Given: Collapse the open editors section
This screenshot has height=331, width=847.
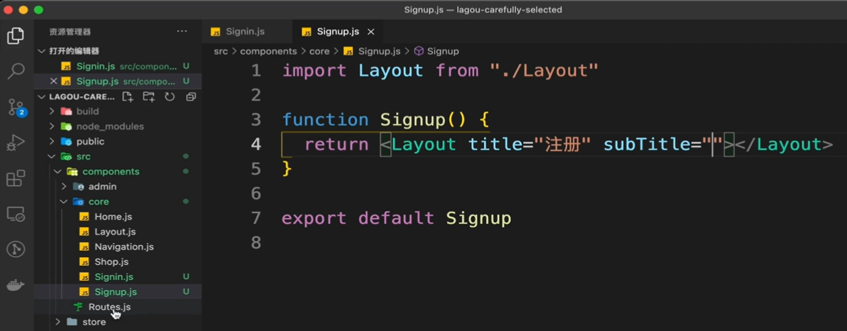Looking at the screenshot, I should coord(42,51).
